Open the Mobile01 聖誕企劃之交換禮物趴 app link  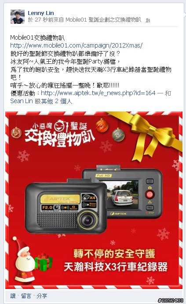click(x=103, y=20)
